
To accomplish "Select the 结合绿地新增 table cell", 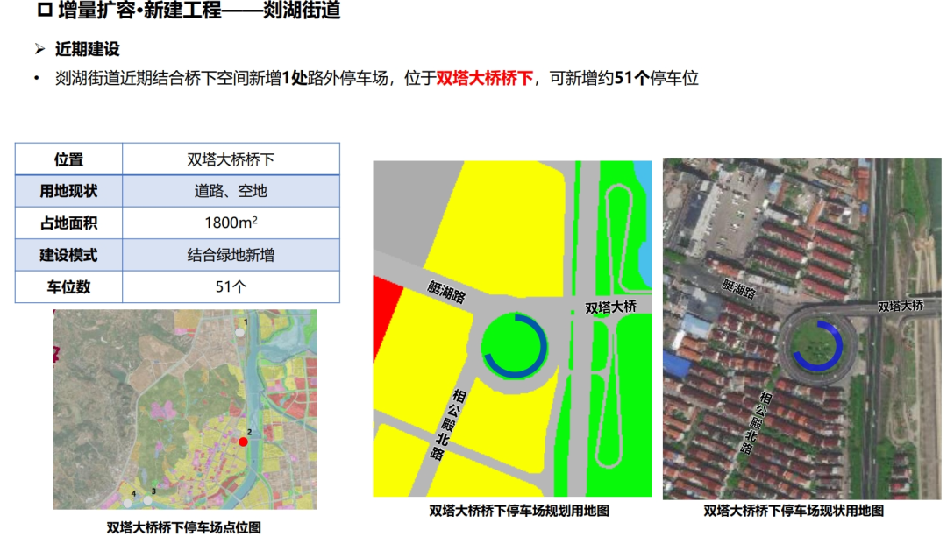I will [231, 255].
